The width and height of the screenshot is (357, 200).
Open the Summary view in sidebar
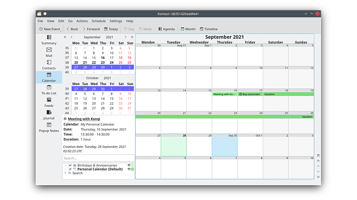click(x=49, y=40)
